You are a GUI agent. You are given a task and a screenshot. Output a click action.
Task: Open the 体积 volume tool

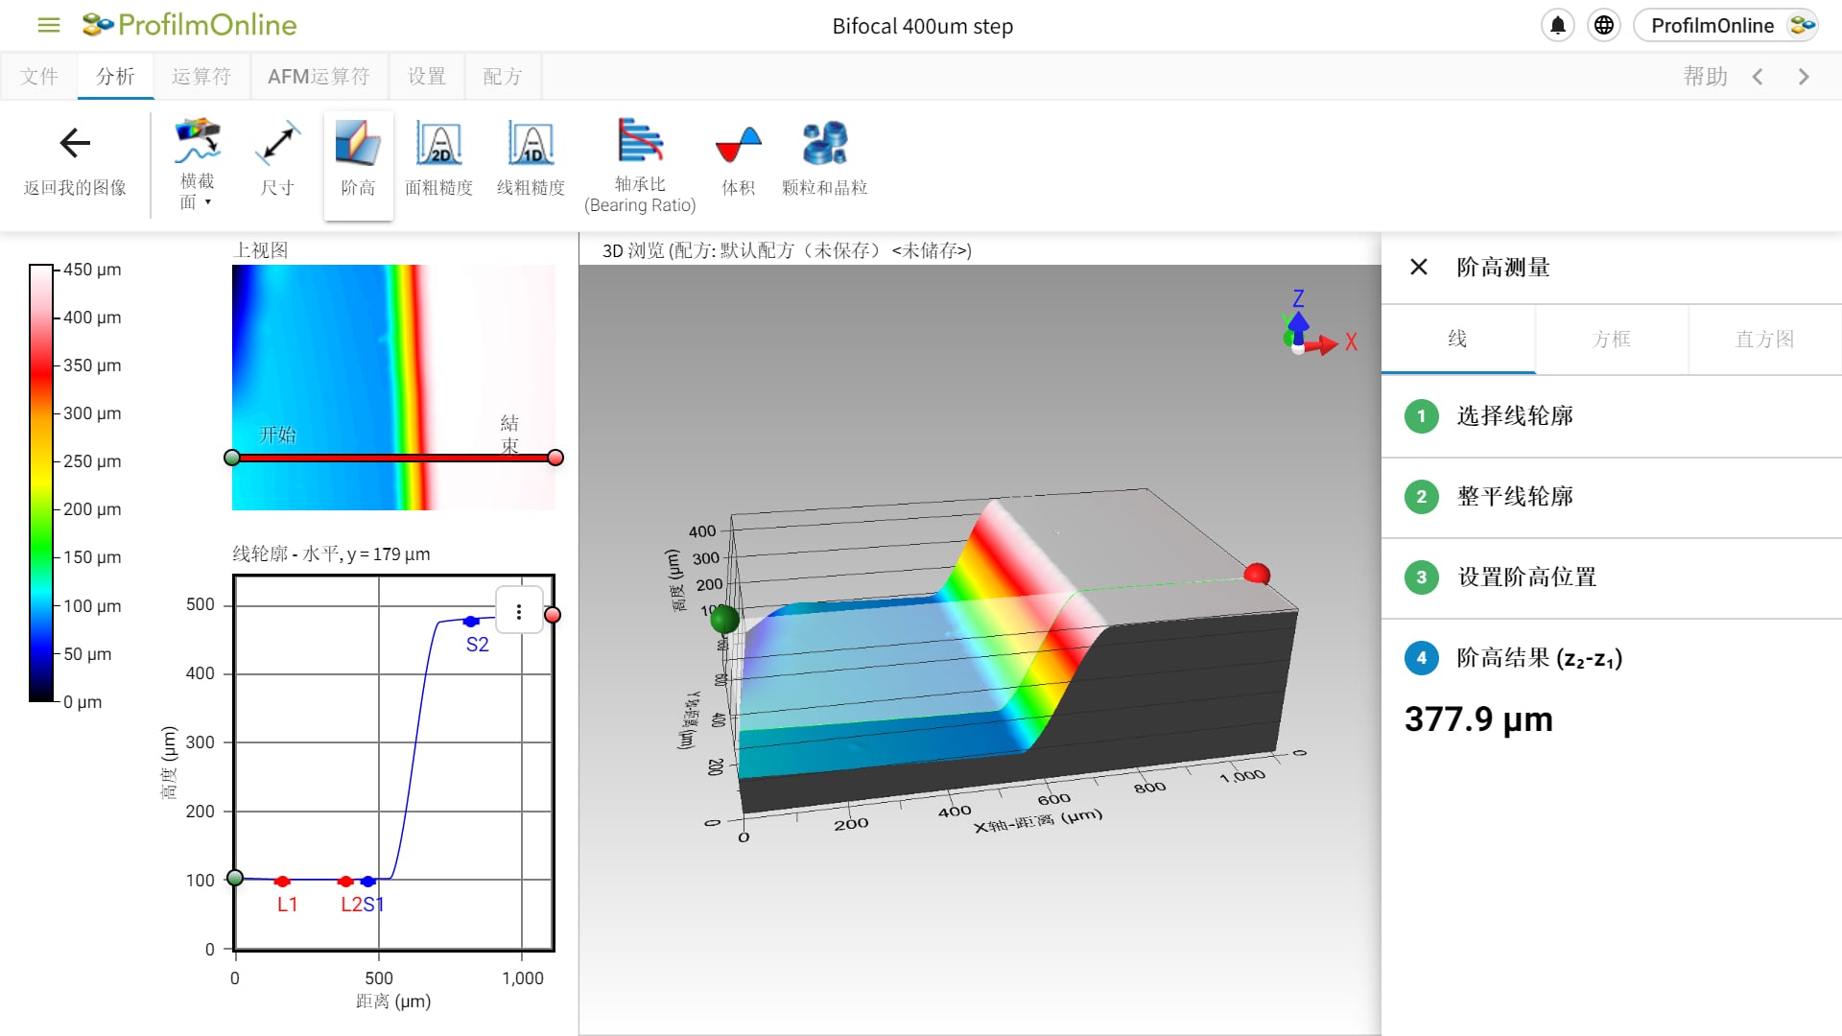point(738,161)
